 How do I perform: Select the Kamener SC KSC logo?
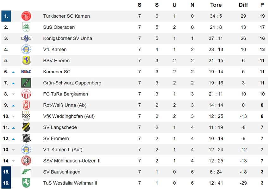pos(26,72)
